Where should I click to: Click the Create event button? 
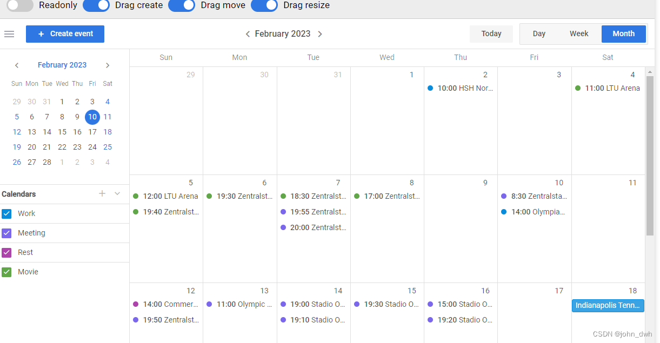[x=65, y=33]
